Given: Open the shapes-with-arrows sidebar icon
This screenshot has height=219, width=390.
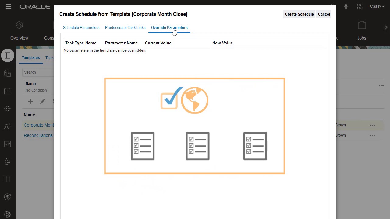Looking at the screenshot, I should (8, 162).
